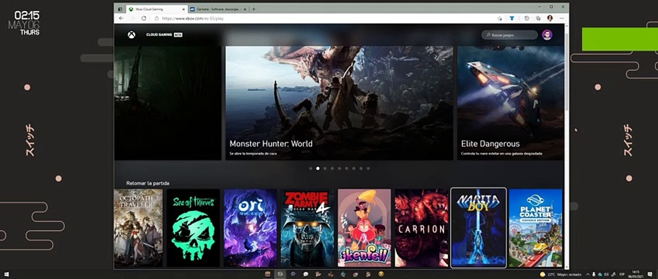Focus the Buscar juegos search field
658x279 pixels.
(509, 35)
